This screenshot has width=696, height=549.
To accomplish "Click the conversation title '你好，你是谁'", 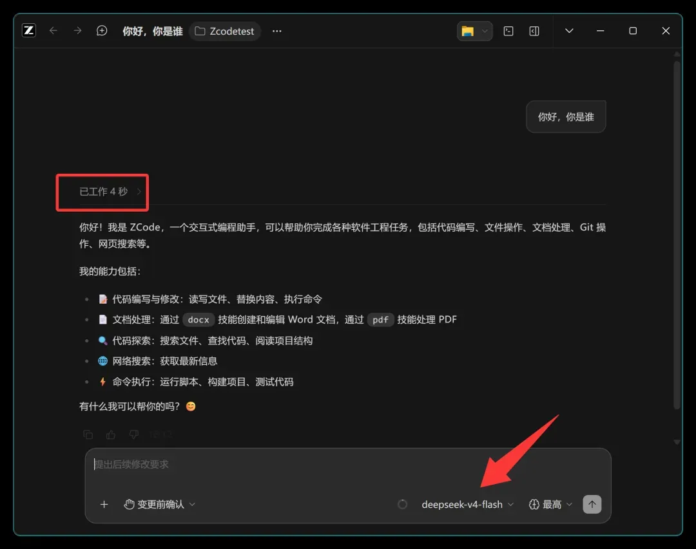I will 152,31.
